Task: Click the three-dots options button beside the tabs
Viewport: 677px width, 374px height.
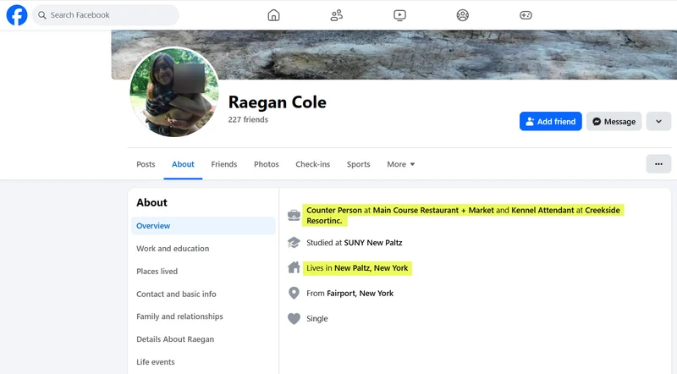Action: coord(658,164)
